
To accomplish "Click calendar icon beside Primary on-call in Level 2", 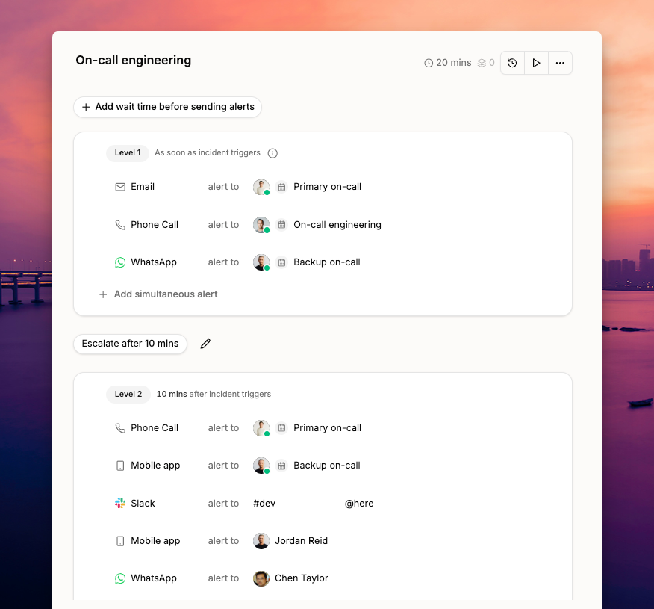I will (282, 428).
